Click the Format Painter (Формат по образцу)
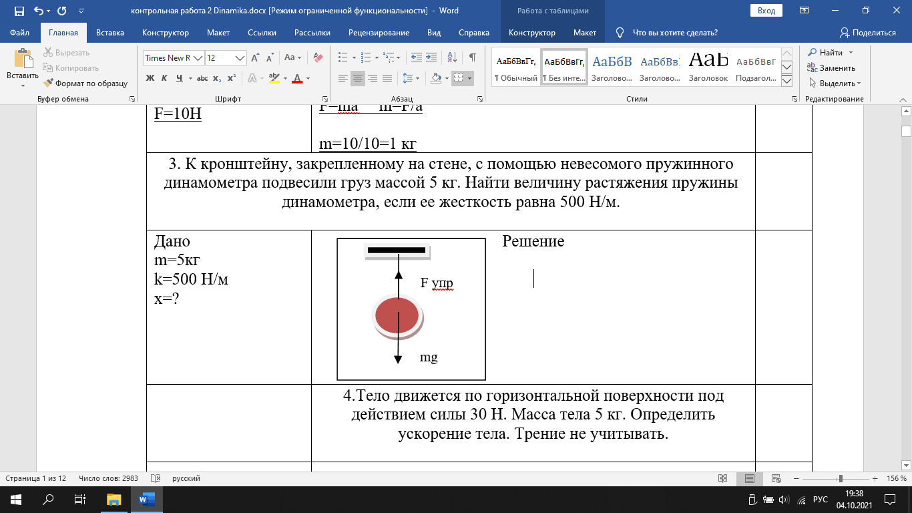Image resolution: width=912 pixels, height=513 pixels. click(85, 83)
